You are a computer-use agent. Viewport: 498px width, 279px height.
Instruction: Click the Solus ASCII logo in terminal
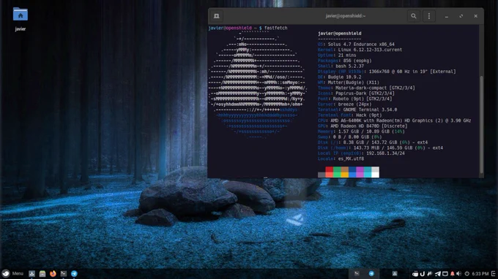click(x=257, y=85)
